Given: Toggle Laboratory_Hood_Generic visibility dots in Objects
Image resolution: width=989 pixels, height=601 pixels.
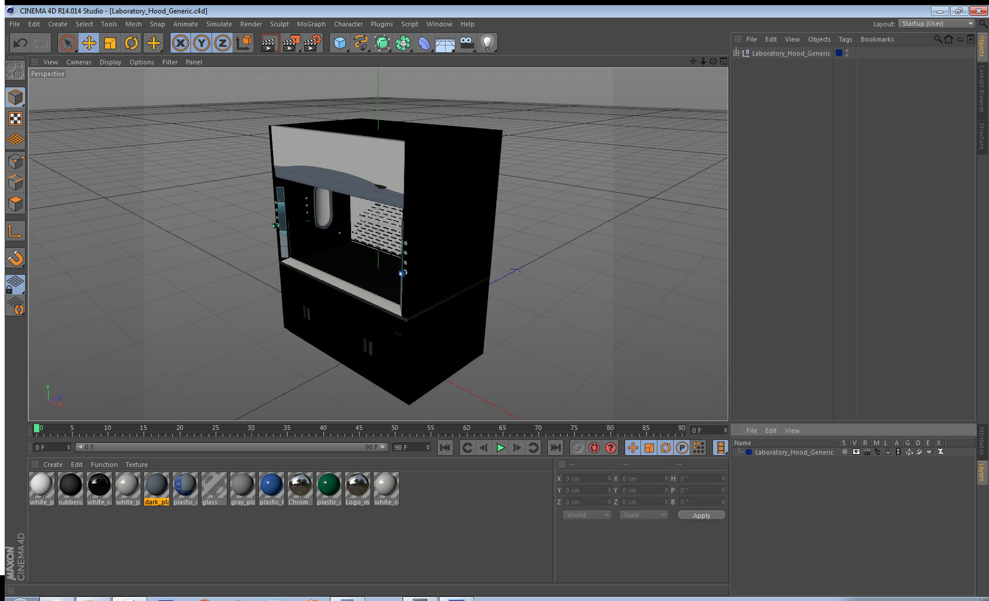Looking at the screenshot, I should 847,53.
